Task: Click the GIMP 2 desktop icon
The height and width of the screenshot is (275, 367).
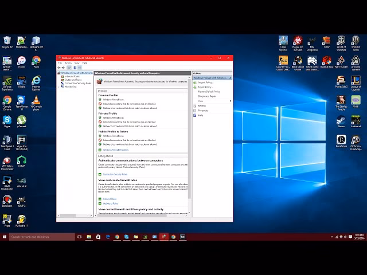Action: (22, 201)
